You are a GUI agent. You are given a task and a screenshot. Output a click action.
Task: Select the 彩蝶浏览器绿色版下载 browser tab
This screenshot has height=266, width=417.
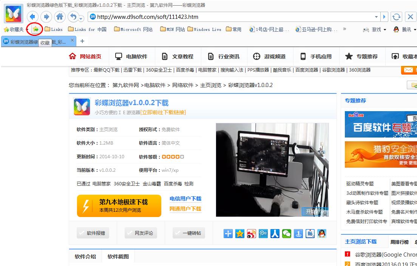[38, 42]
